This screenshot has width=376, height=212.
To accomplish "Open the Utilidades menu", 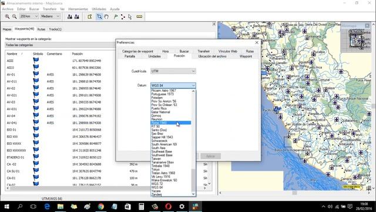I will [x=99, y=9].
